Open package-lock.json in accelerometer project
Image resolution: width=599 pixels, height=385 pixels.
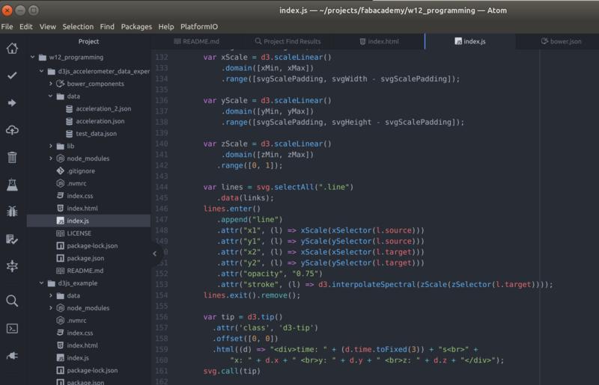92,246
